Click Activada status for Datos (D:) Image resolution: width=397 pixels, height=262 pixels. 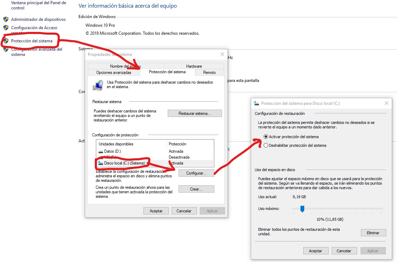176,151
